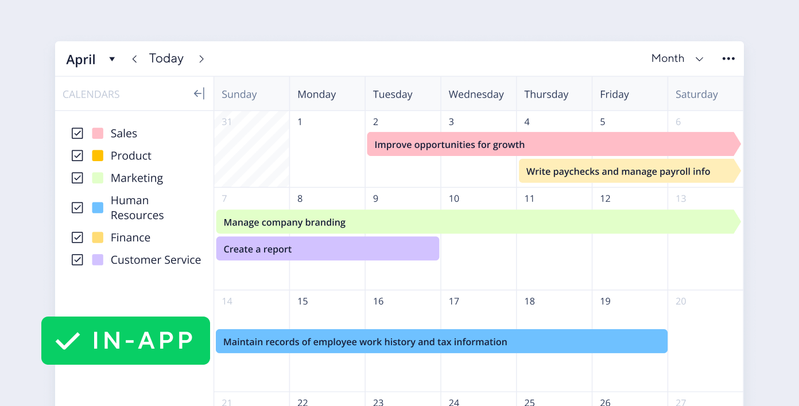Viewport: 799px width, 406px height.
Task: Go to the previous month
Action: click(134, 59)
